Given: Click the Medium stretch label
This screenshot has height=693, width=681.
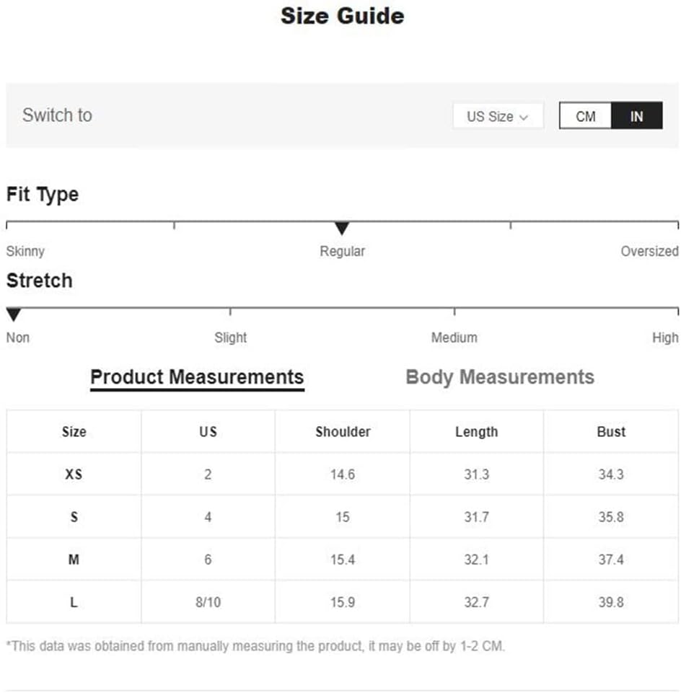Looking at the screenshot, I should point(454,337).
